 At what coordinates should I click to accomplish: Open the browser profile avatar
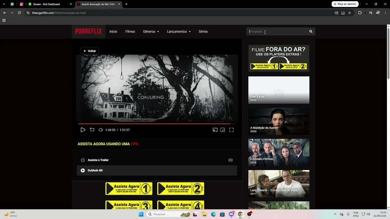coord(378,13)
